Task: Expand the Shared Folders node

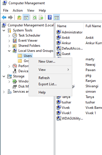Action: (9, 46)
